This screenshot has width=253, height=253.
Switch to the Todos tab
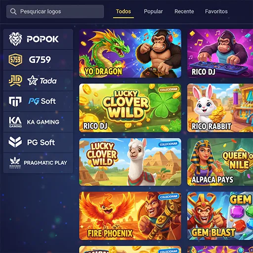tap(124, 11)
